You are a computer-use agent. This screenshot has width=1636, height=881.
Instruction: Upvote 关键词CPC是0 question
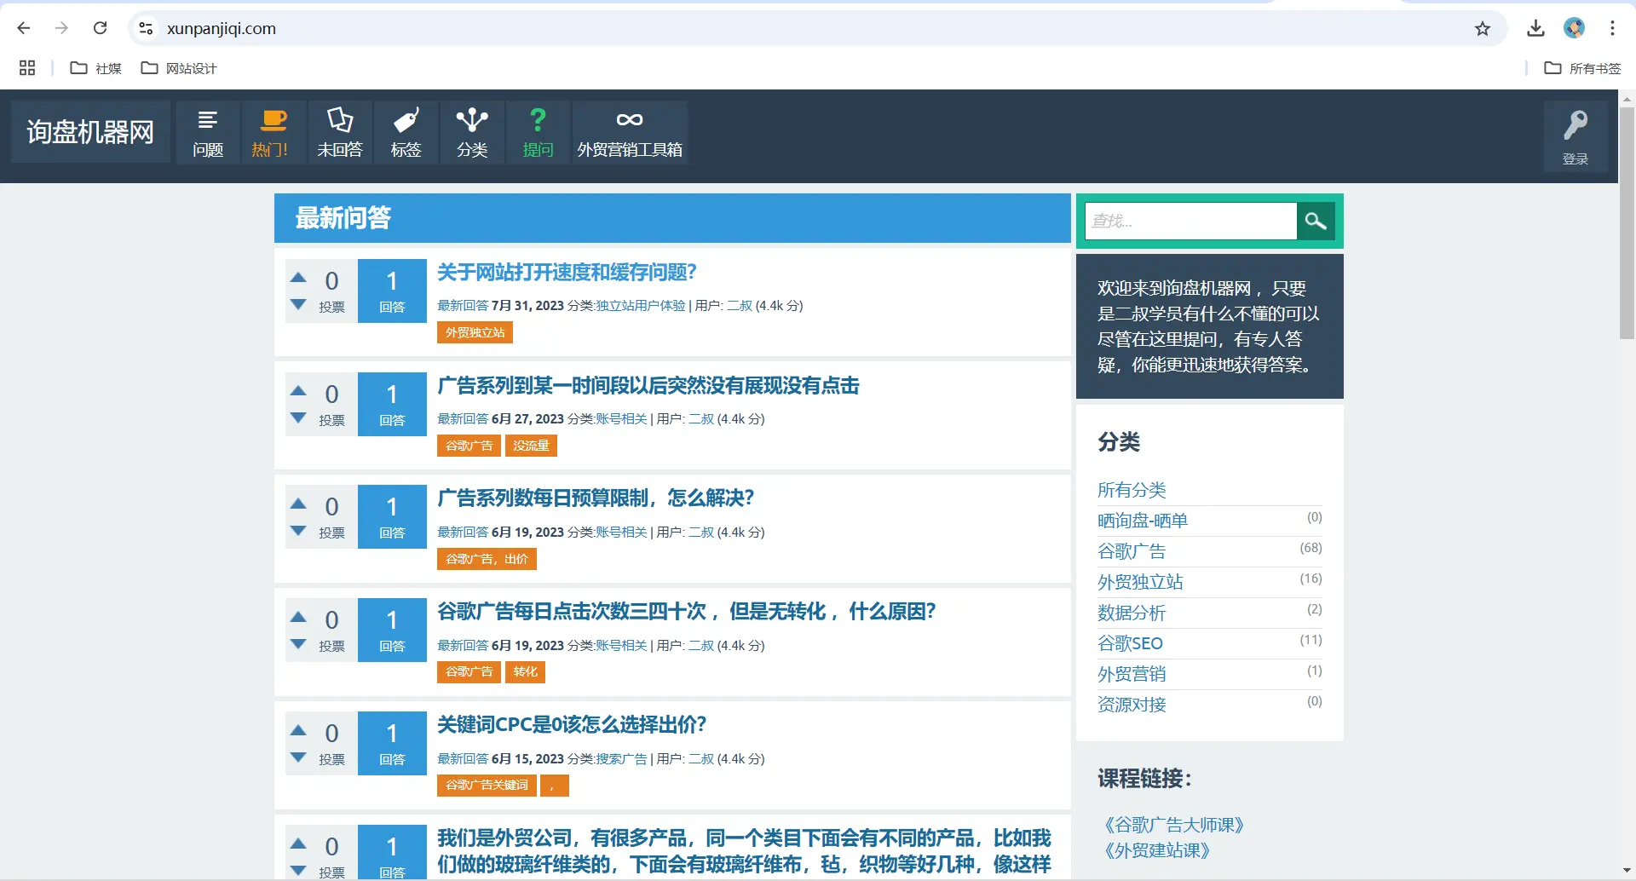point(298,730)
